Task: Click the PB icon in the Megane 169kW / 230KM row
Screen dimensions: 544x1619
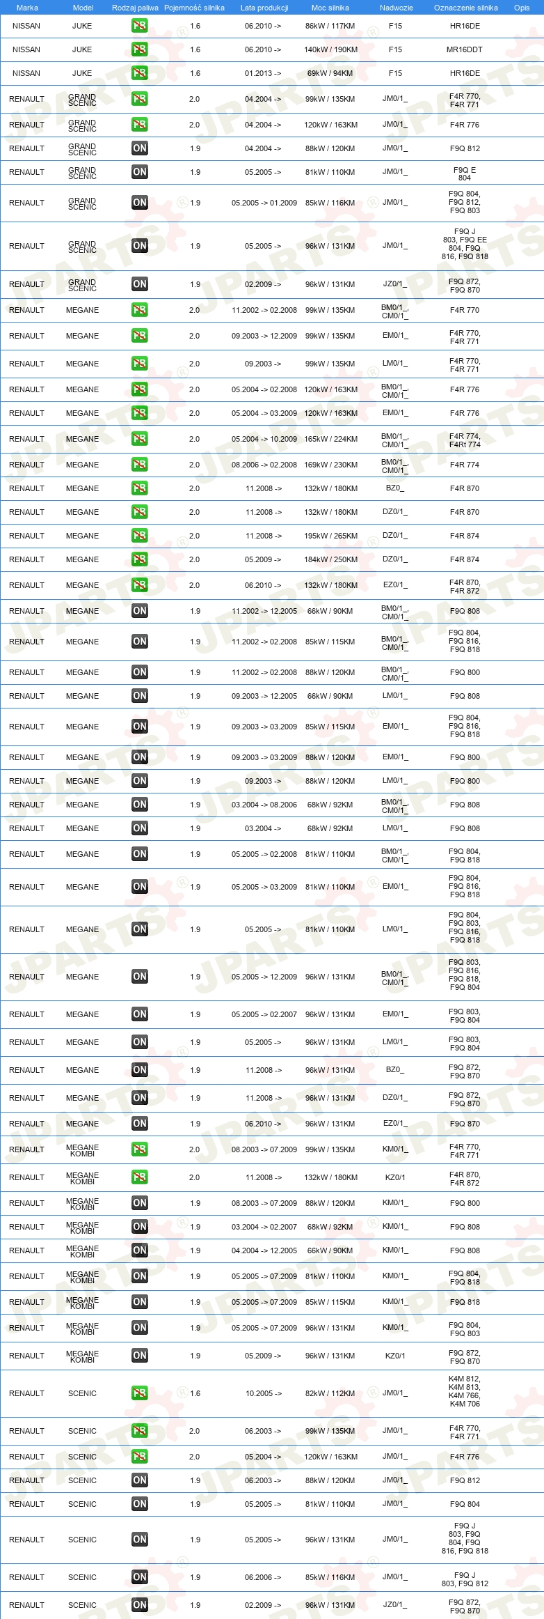Action: [x=140, y=465]
